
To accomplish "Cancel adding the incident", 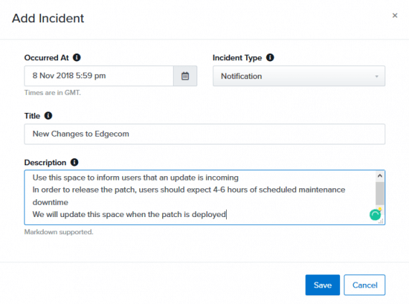I will (365, 285).
